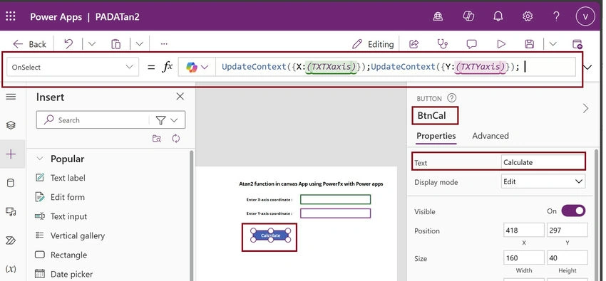Insert a Date picker

(x=63, y=274)
